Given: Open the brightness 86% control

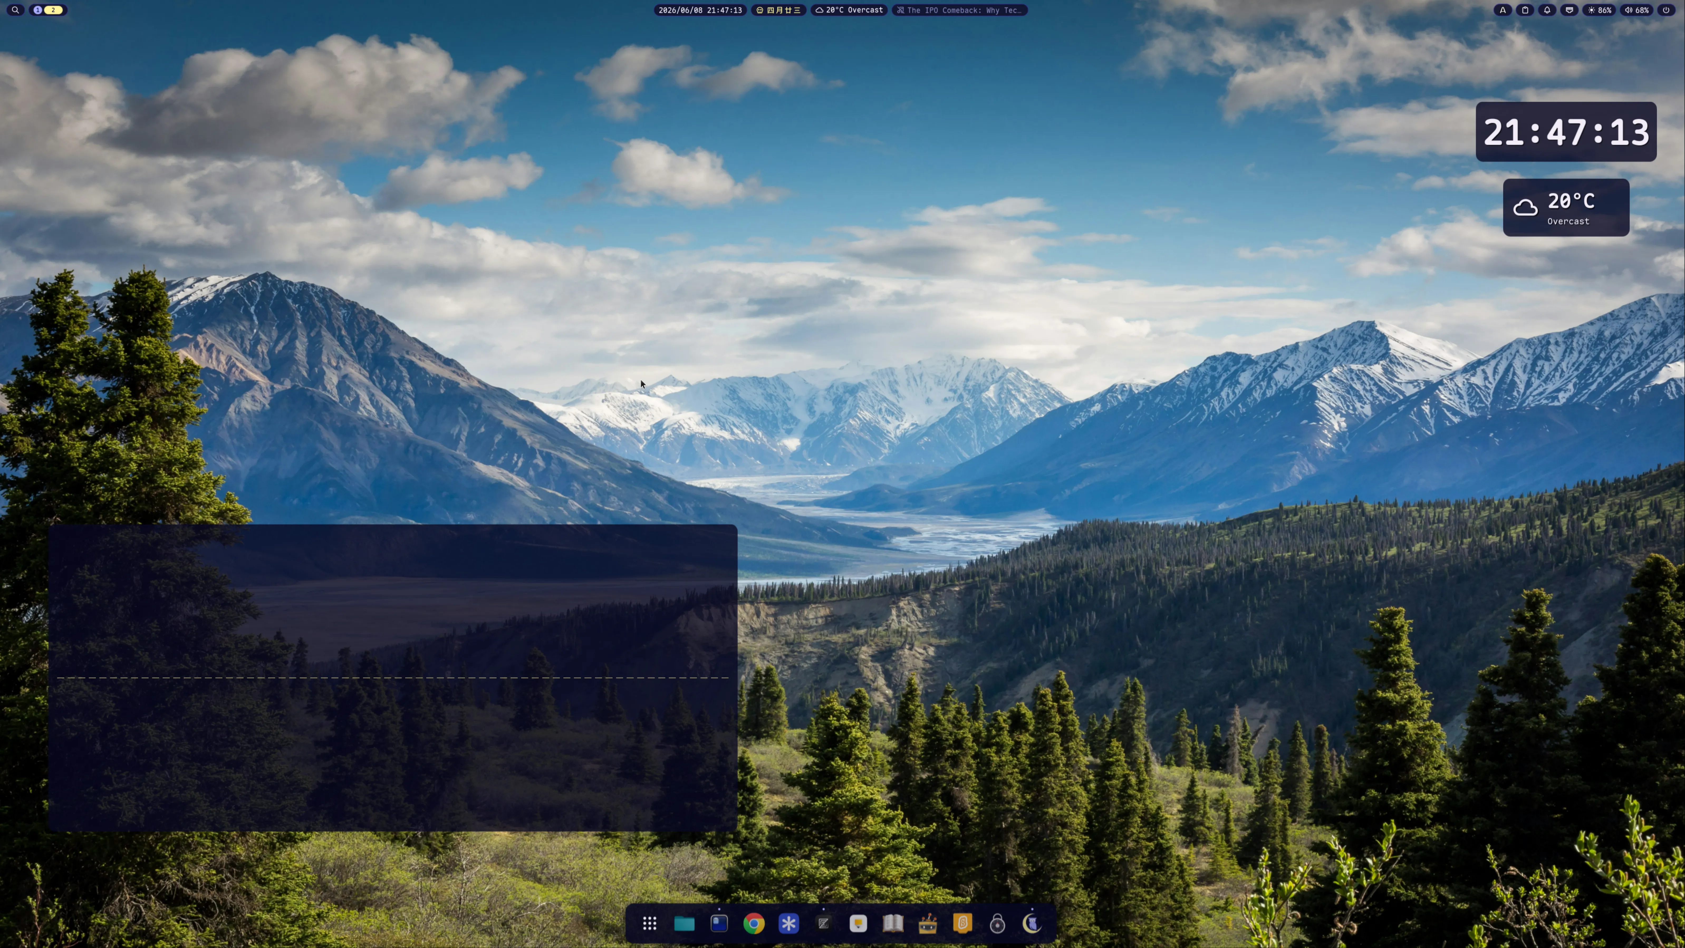Looking at the screenshot, I should (x=1599, y=10).
